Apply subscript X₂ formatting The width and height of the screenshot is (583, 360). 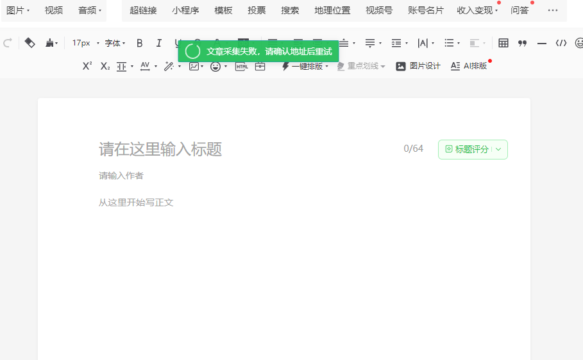point(105,66)
